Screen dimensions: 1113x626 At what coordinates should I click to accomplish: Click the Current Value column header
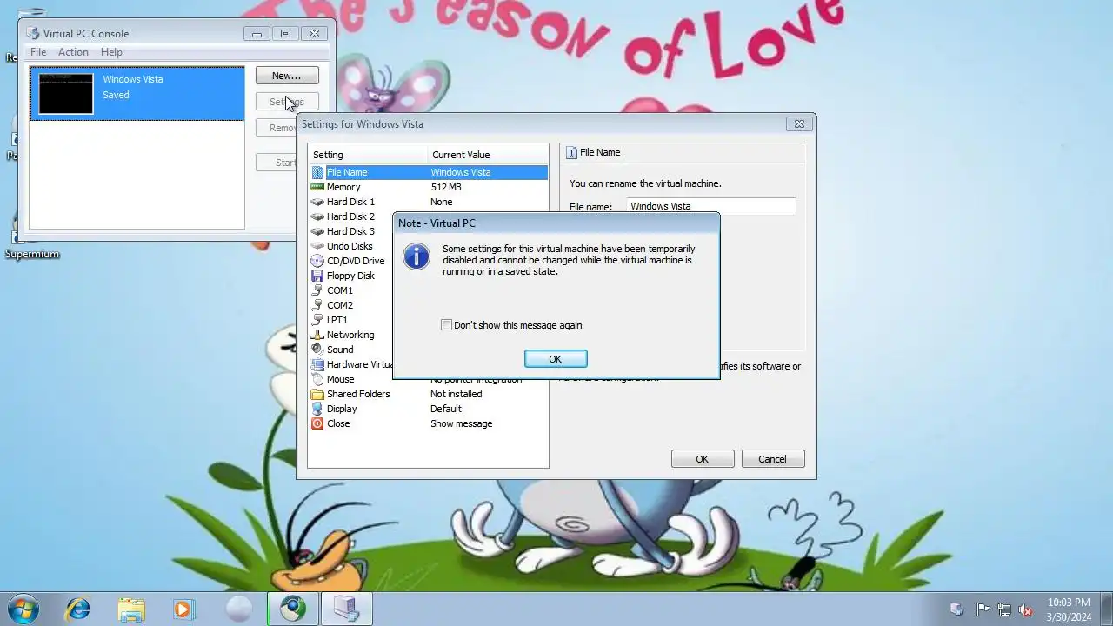pyautogui.click(x=488, y=155)
